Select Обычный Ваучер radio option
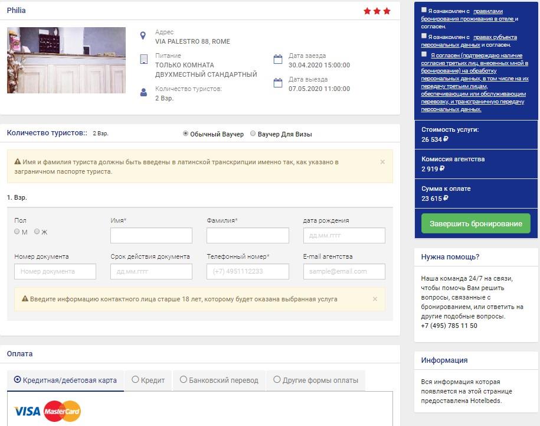This screenshot has height=426, width=540. point(185,134)
